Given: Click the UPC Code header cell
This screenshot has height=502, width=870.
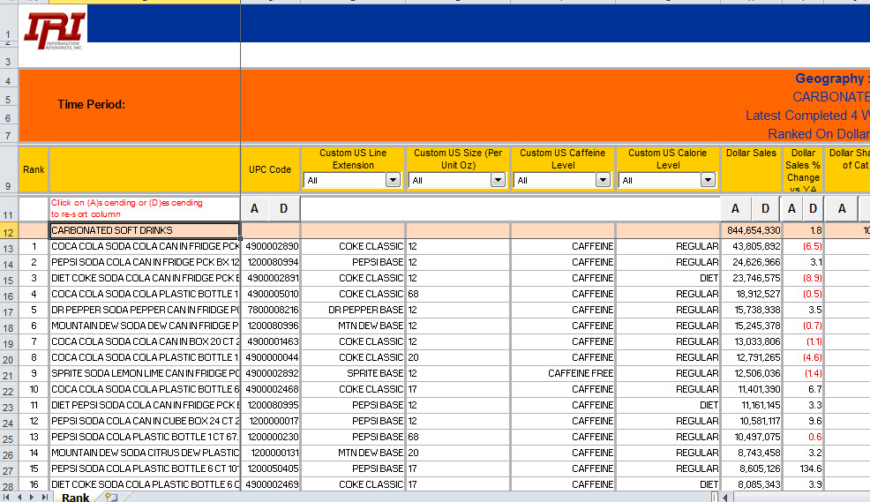Looking at the screenshot, I should pyautogui.click(x=270, y=169).
